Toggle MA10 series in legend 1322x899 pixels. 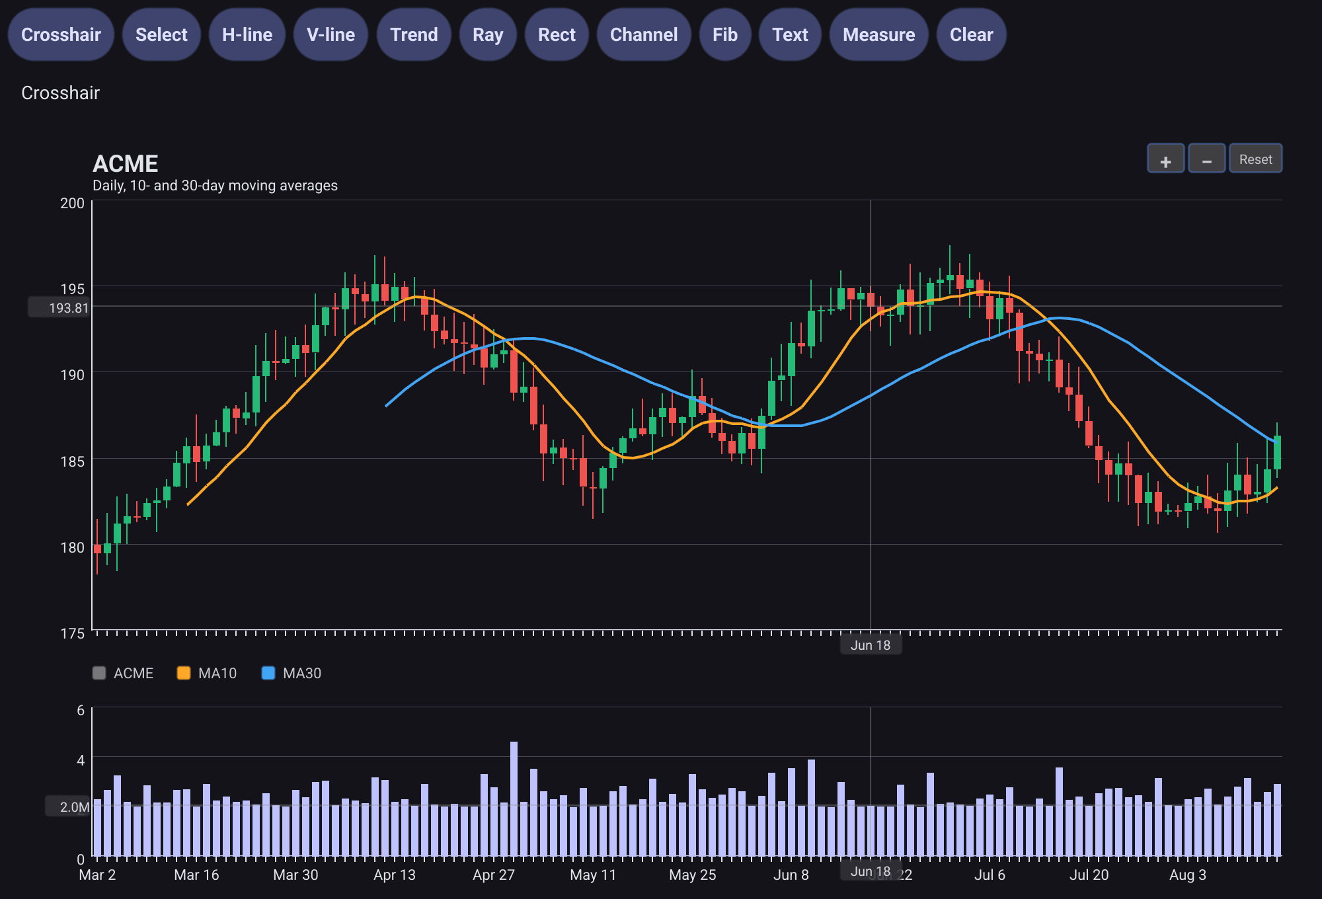point(207,673)
